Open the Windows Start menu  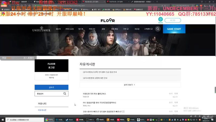click(2, 120)
